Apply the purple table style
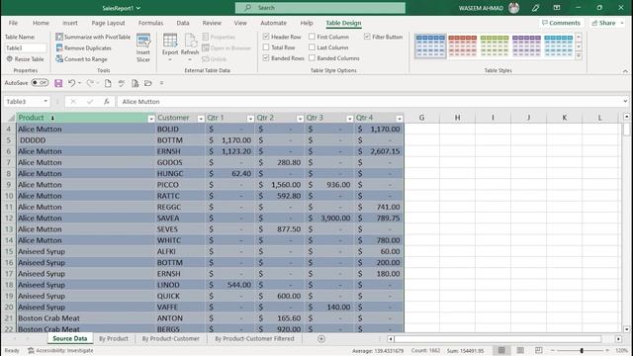 point(526,46)
